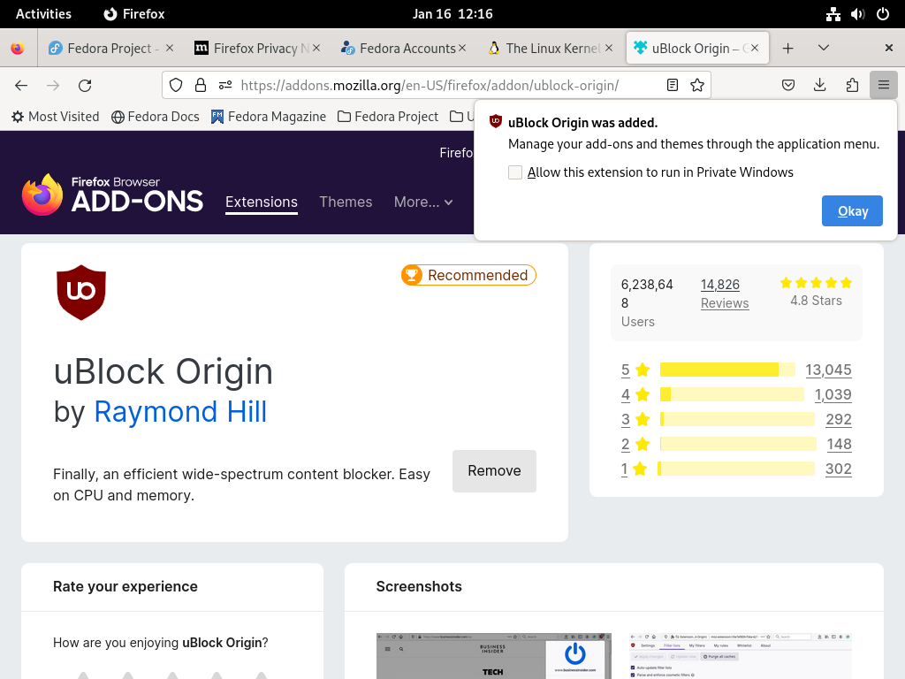This screenshot has width=905, height=679.
Task: Switch to the Firefox Privacy Notice tab
Action: pos(255,49)
